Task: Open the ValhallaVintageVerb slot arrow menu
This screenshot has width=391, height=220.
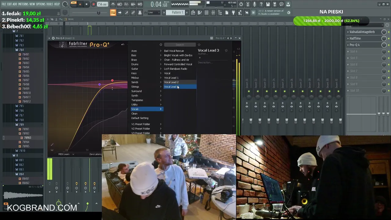Action: pos(348,32)
